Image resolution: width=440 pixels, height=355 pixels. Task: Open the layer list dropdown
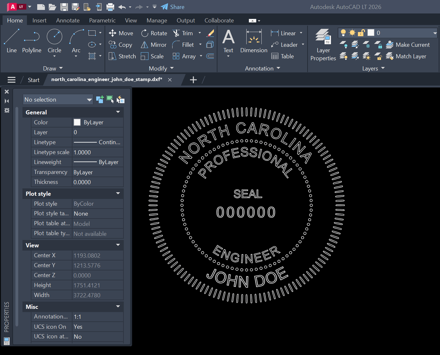coord(435,33)
